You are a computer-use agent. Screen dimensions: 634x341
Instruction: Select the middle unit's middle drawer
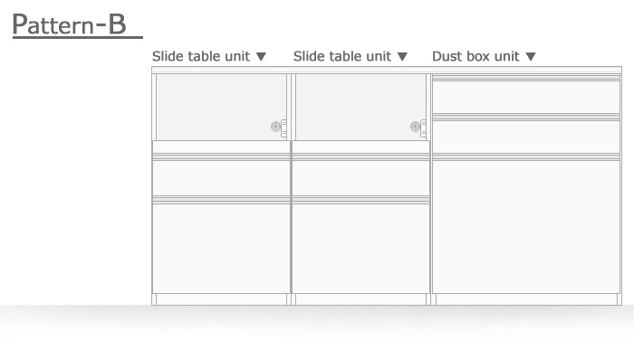coord(360,178)
